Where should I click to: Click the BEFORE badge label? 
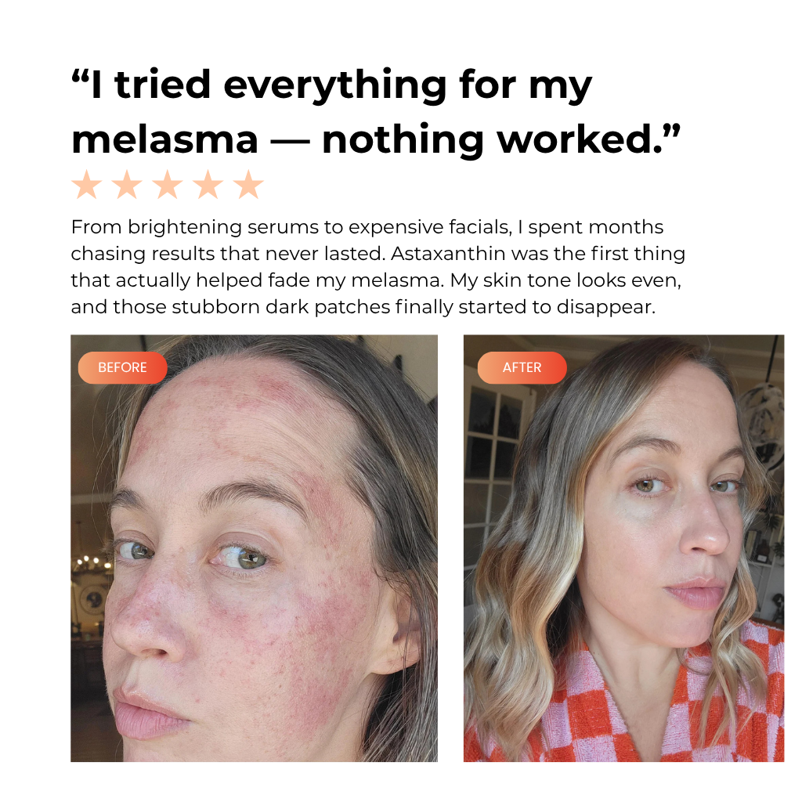tap(122, 367)
